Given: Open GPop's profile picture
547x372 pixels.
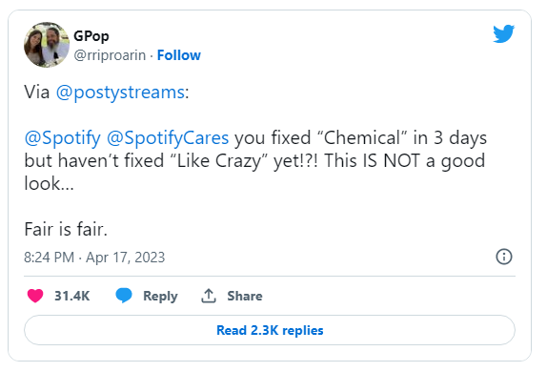Looking at the screenshot, I should (x=47, y=45).
